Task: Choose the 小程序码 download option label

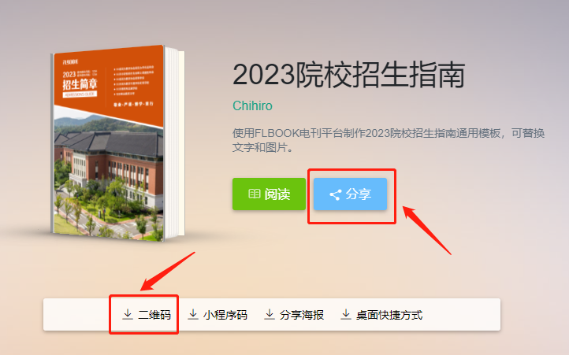Action: pos(225,315)
